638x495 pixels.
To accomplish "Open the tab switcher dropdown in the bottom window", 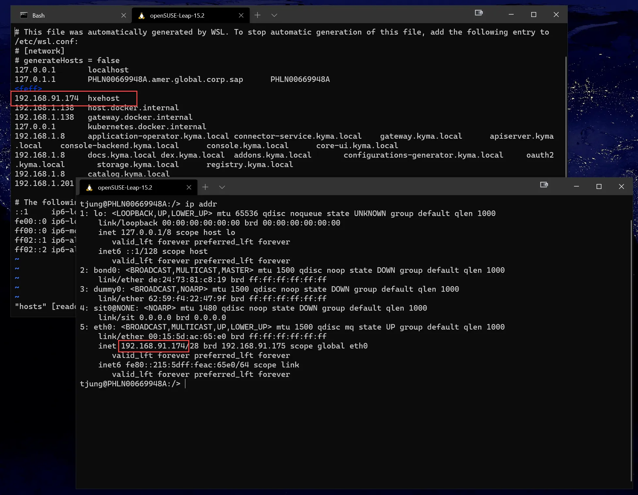I will point(222,187).
